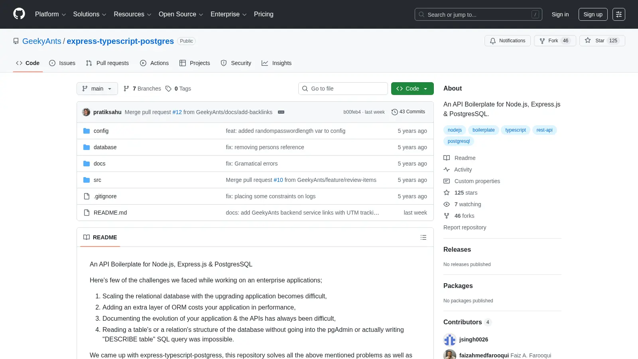
Task: Click the database folder icon
Action: point(87,147)
